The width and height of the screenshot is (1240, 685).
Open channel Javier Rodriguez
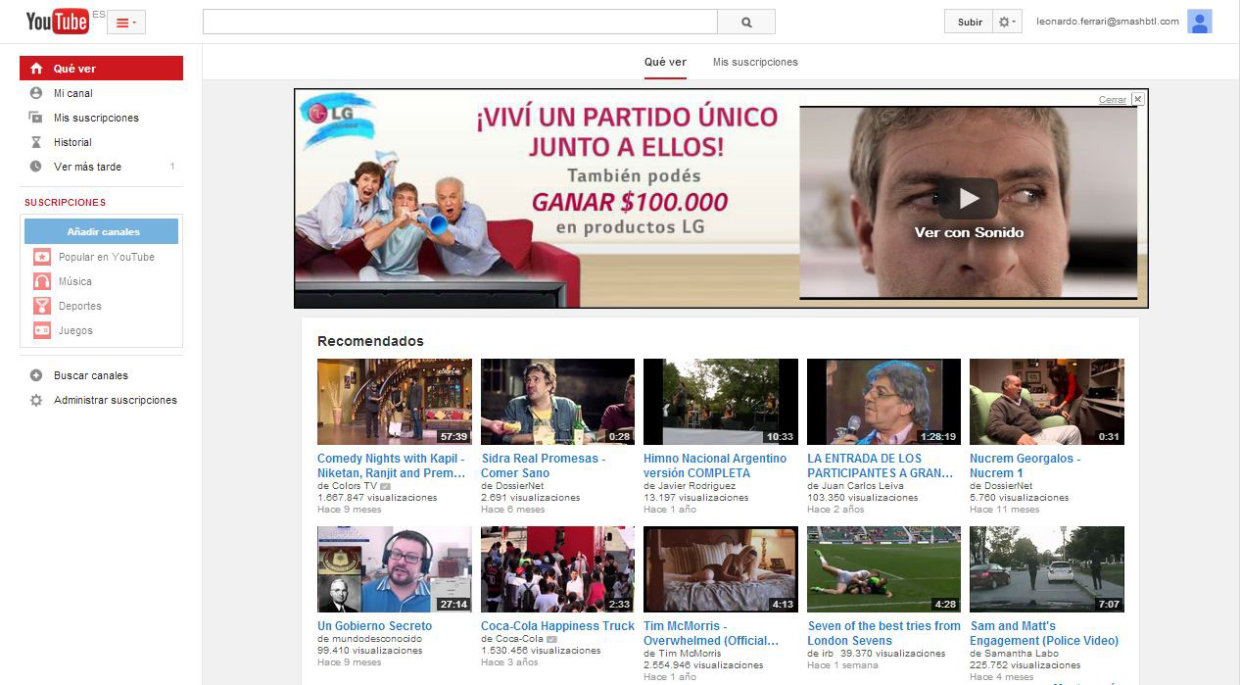click(695, 486)
